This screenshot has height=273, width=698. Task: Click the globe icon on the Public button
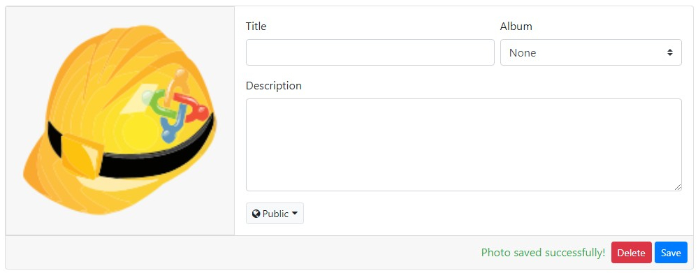point(256,214)
